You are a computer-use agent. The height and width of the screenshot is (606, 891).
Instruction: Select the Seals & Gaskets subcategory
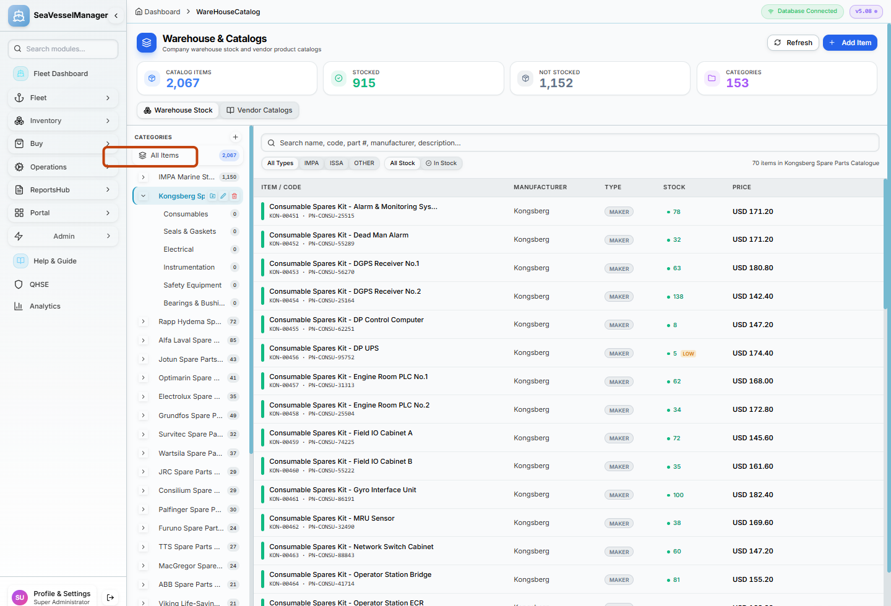189,231
